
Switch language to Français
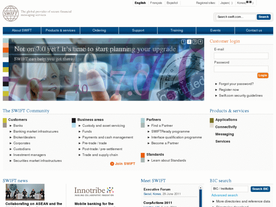click(156, 3)
